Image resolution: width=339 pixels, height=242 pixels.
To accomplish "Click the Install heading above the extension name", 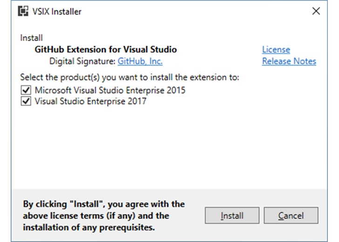I will (32, 38).
